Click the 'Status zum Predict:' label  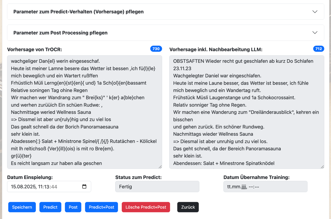138,177
